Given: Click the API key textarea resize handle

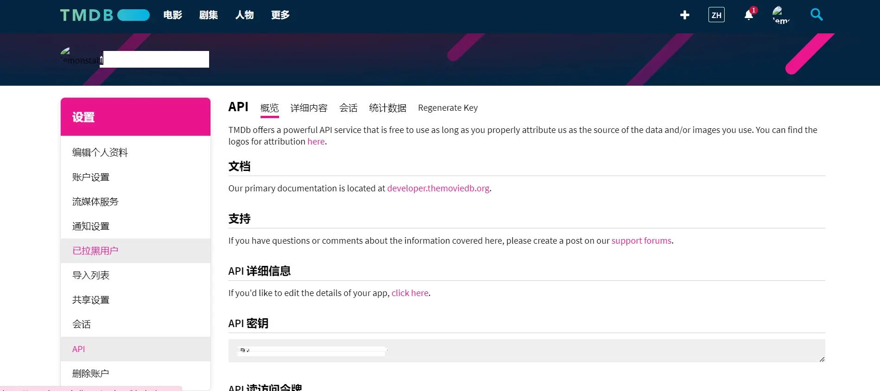Looking at the screenshot, I should tap(822, 359).
